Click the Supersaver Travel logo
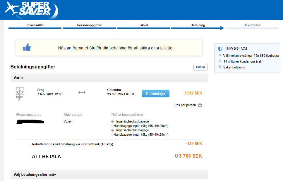 pyautogui.click(x=31, y=10)
